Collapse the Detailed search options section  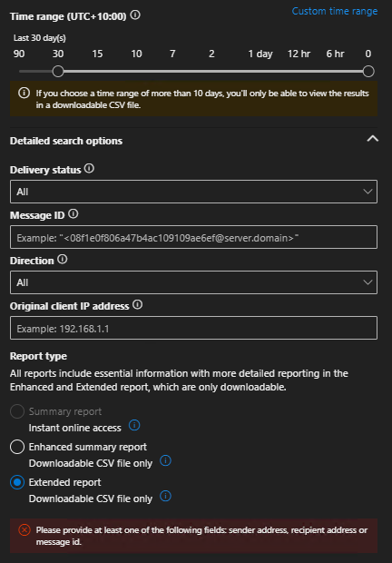373,139
